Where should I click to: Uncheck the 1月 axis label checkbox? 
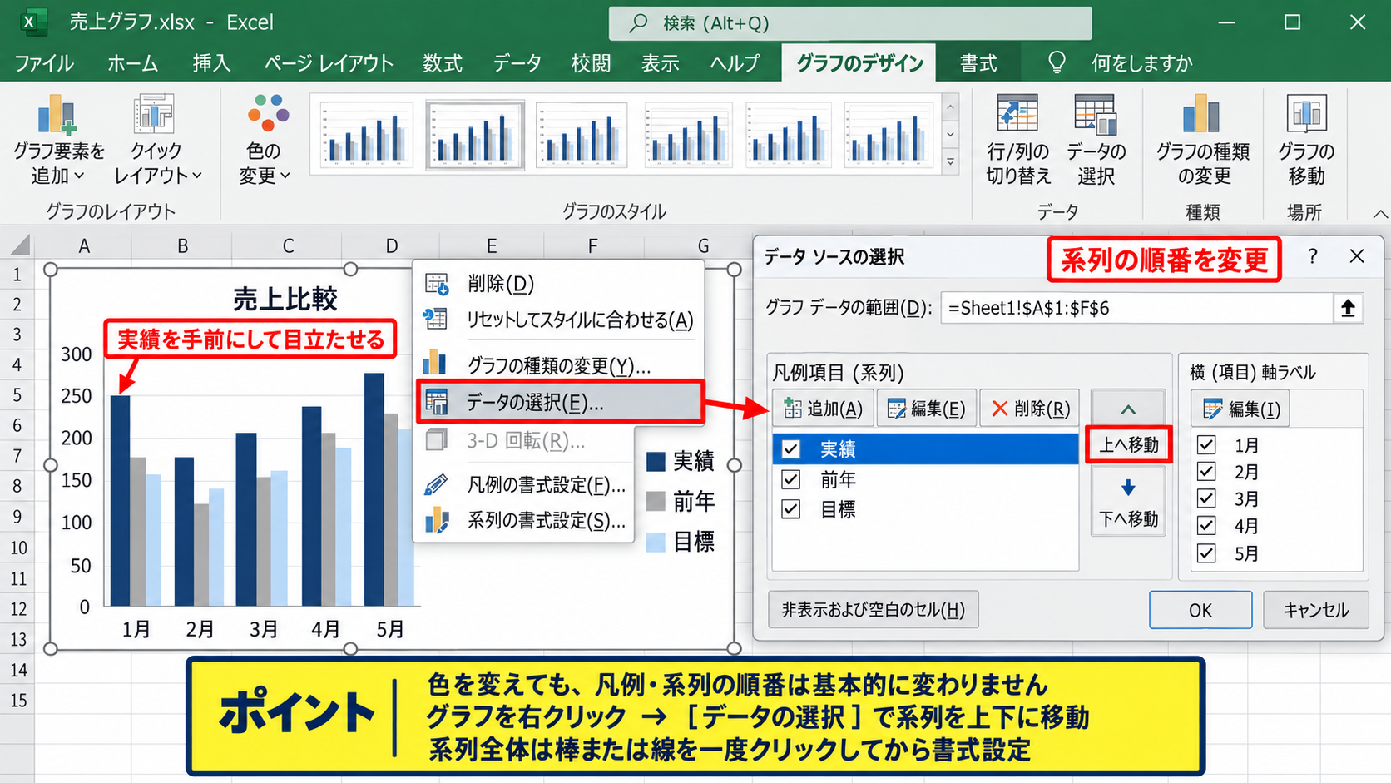[x=1206, y=445]
